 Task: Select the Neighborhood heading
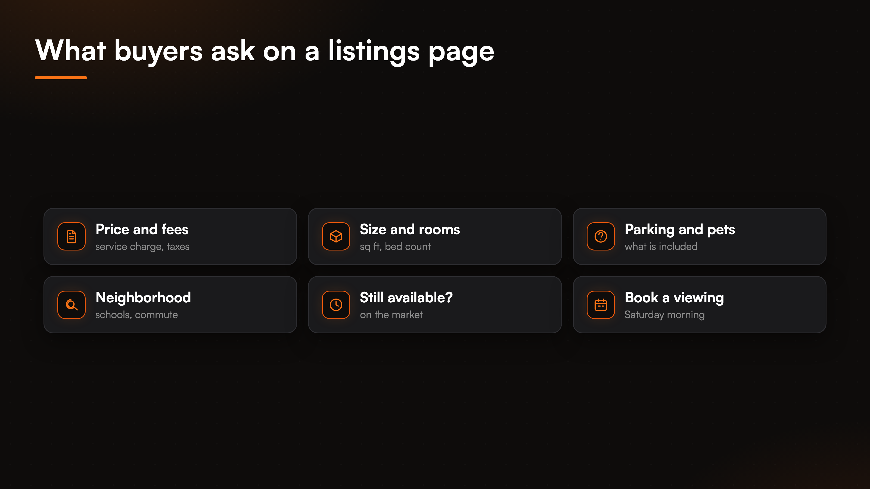click(143, 298)
